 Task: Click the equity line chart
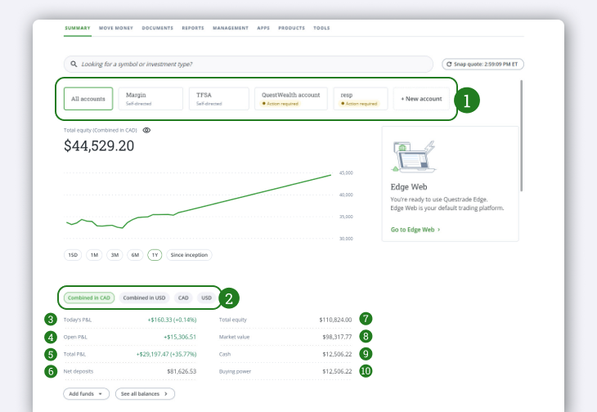click(199, 202)
